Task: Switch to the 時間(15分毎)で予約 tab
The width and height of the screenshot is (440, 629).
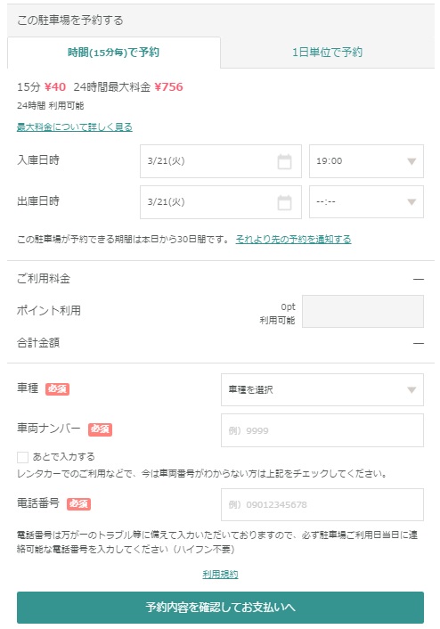Action: click(x=114, y=53)
